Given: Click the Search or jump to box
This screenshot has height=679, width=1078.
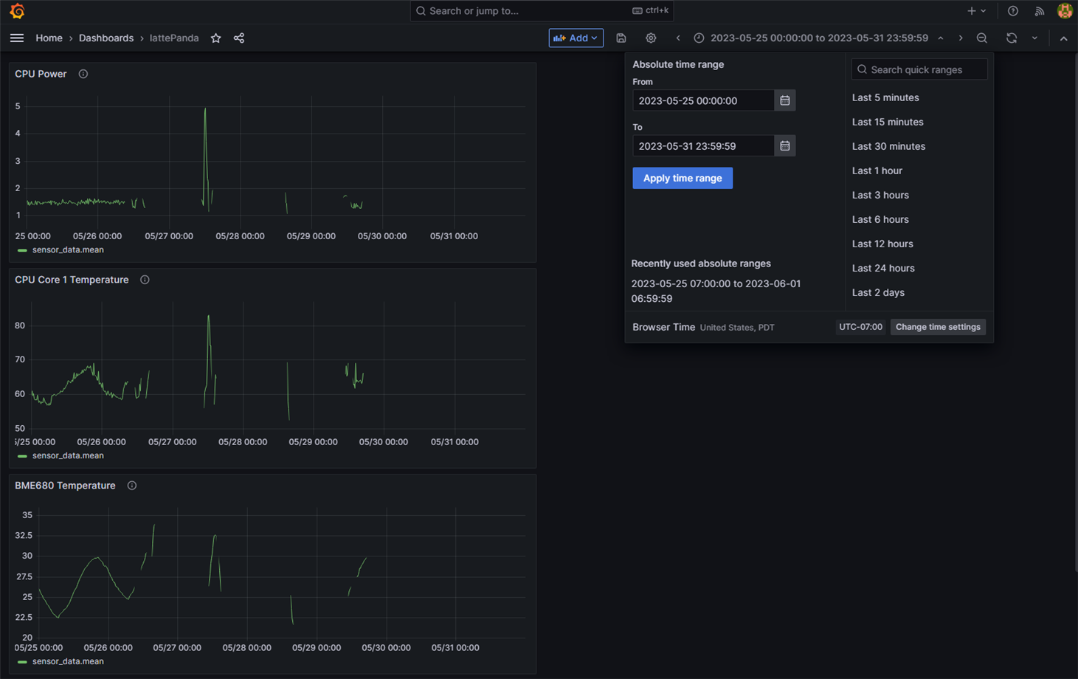Looking at the screenshot, I should point(542,11).
